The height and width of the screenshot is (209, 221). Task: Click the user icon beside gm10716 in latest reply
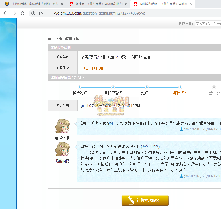181,176
